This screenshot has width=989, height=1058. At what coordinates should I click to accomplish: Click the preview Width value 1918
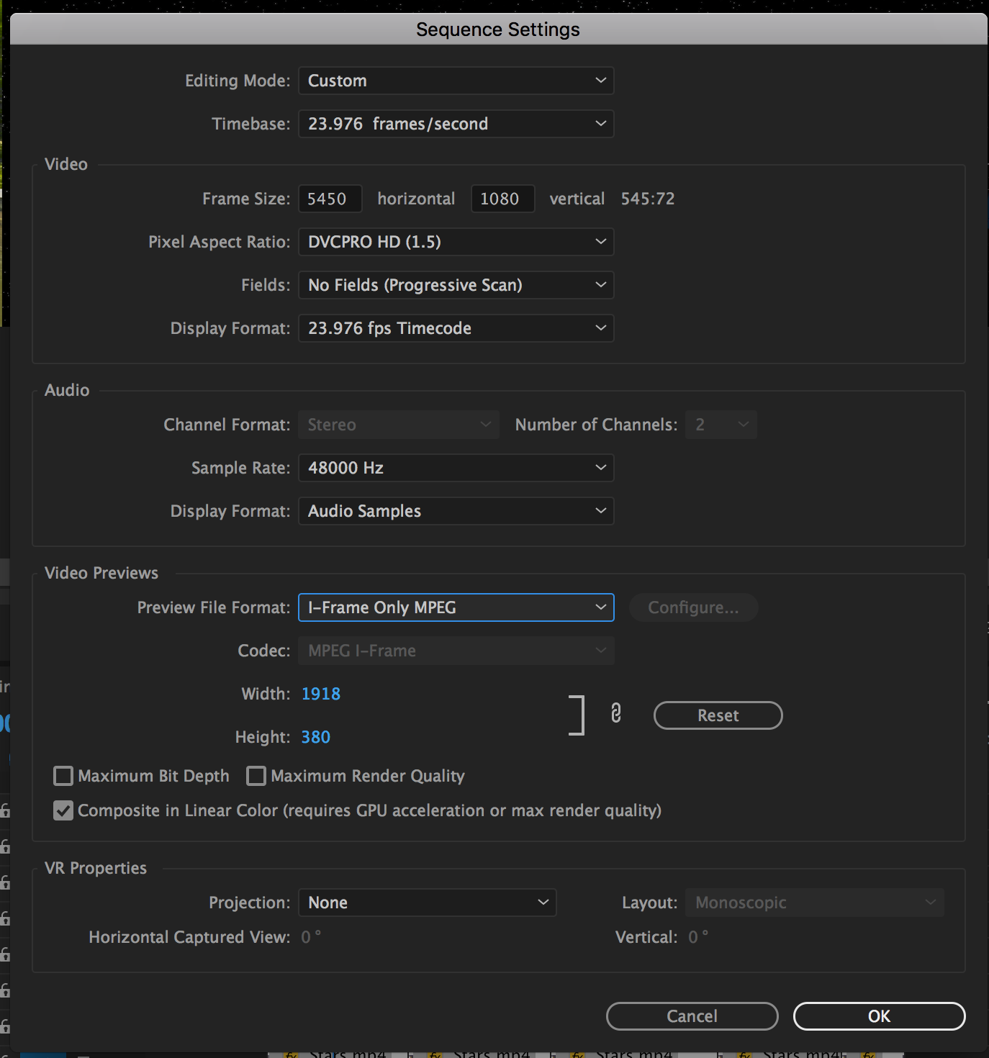(321, 694)
